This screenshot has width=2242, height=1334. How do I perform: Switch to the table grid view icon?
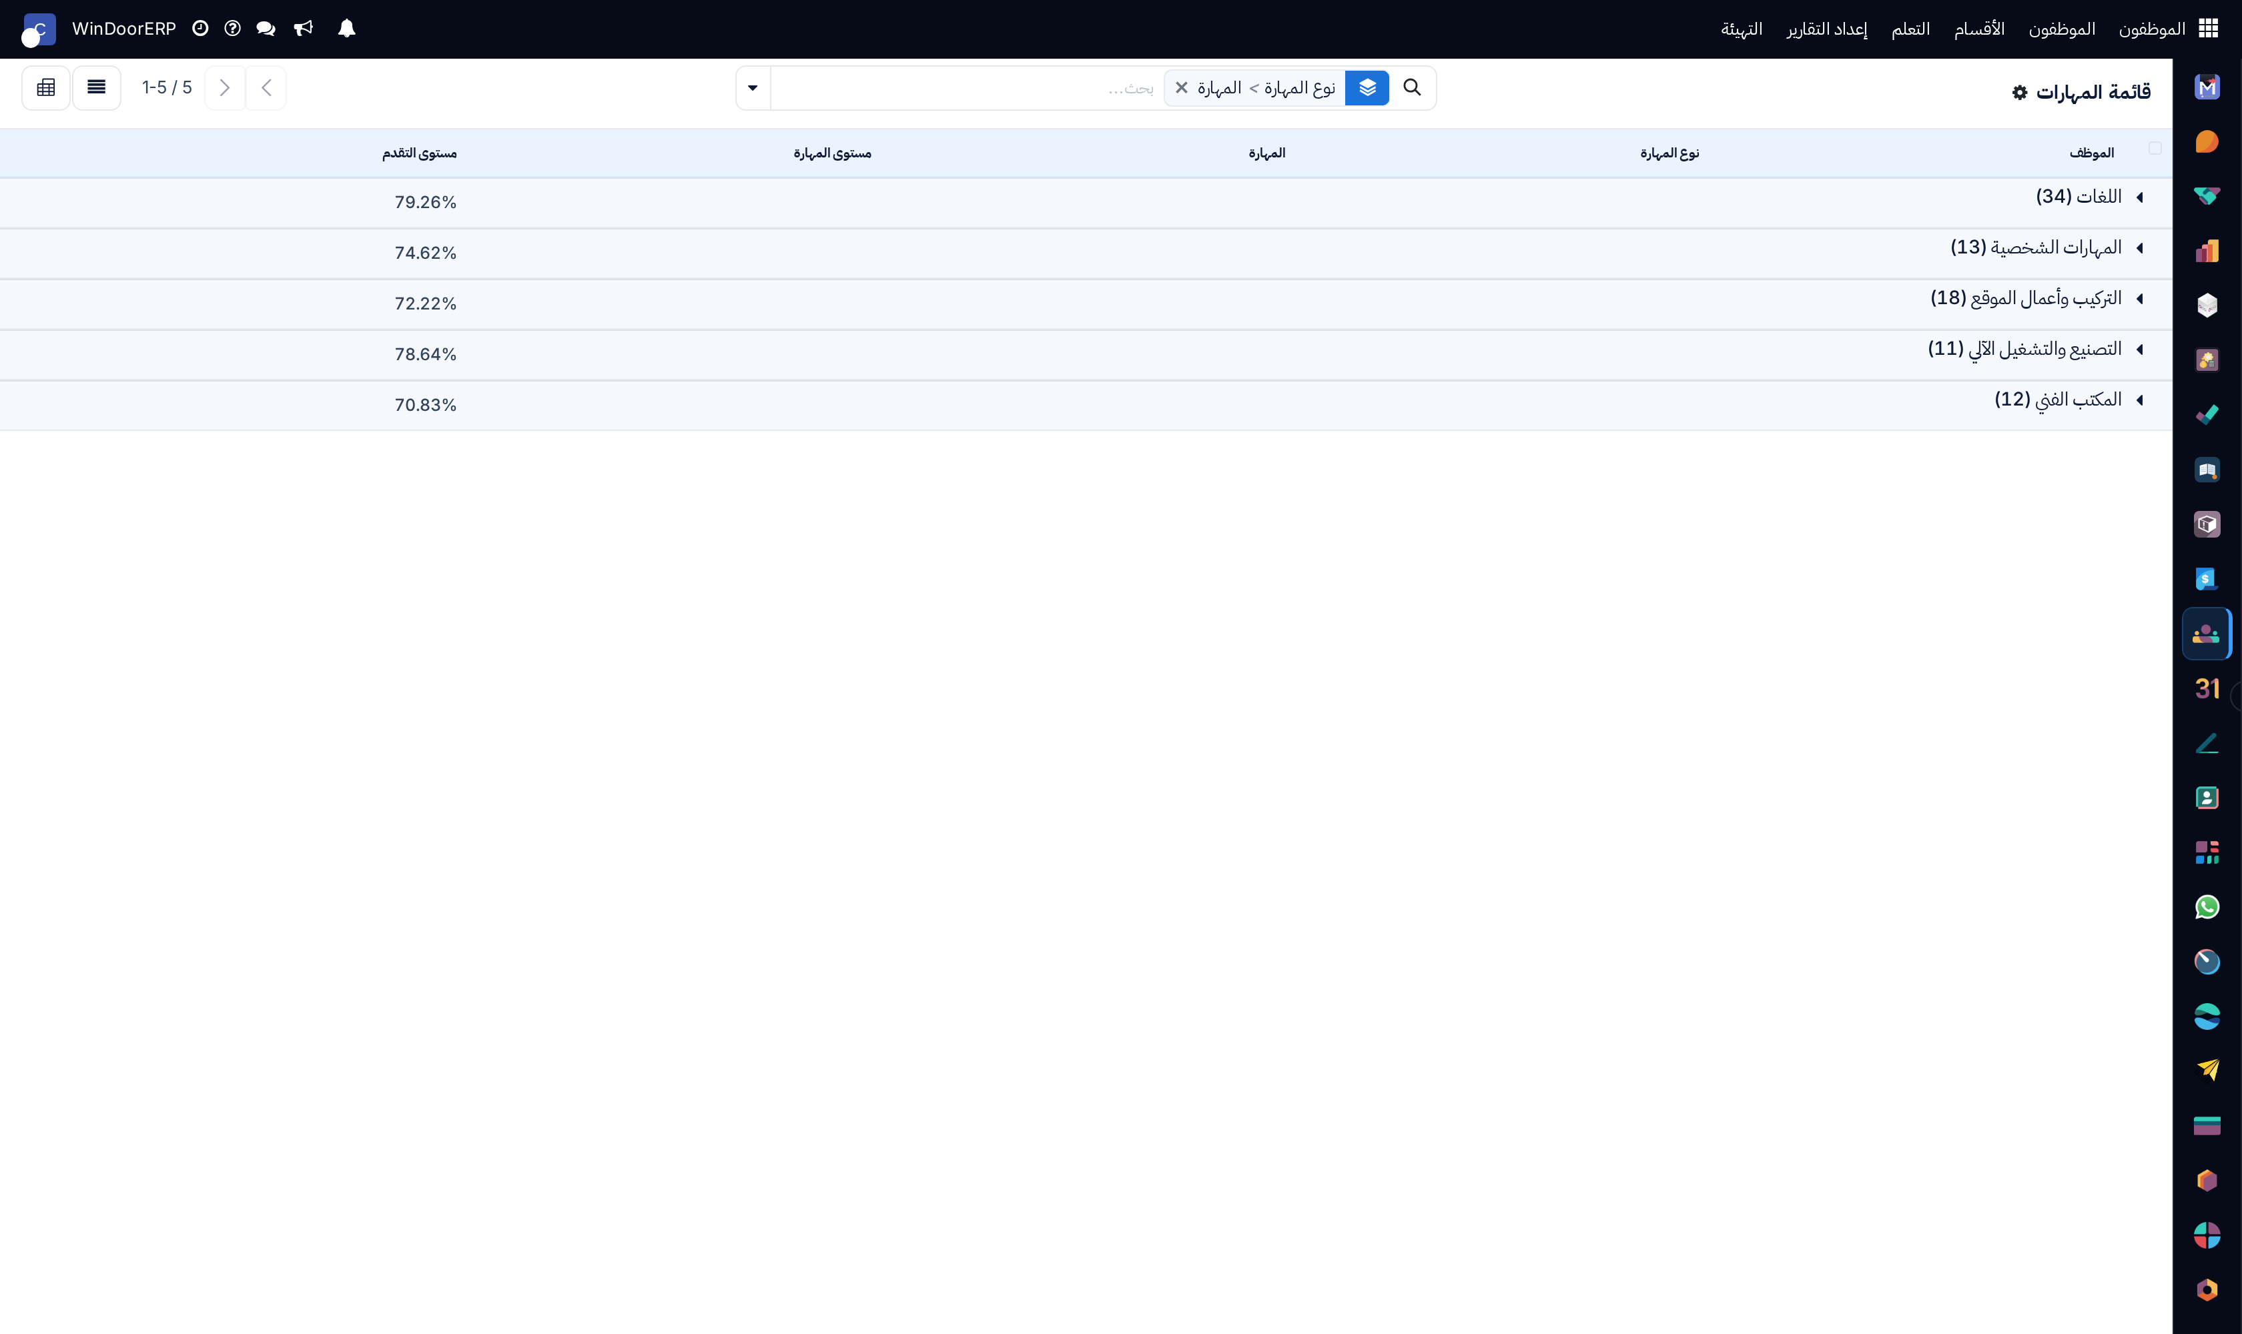click(46, 87)
